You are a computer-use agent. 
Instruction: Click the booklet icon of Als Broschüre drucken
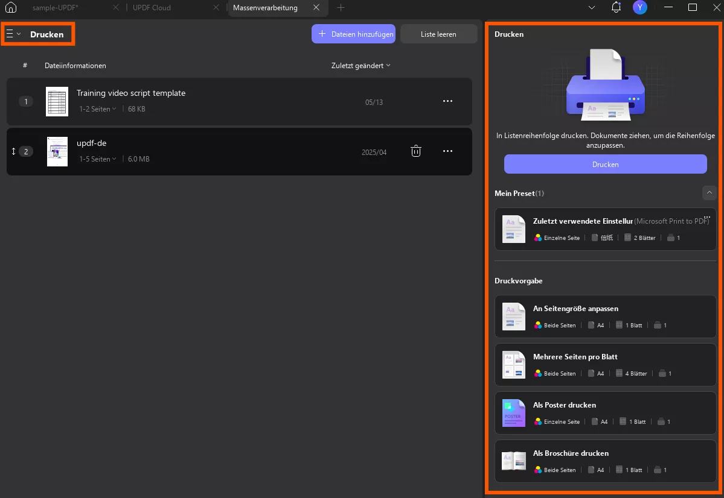coord(513,461)
